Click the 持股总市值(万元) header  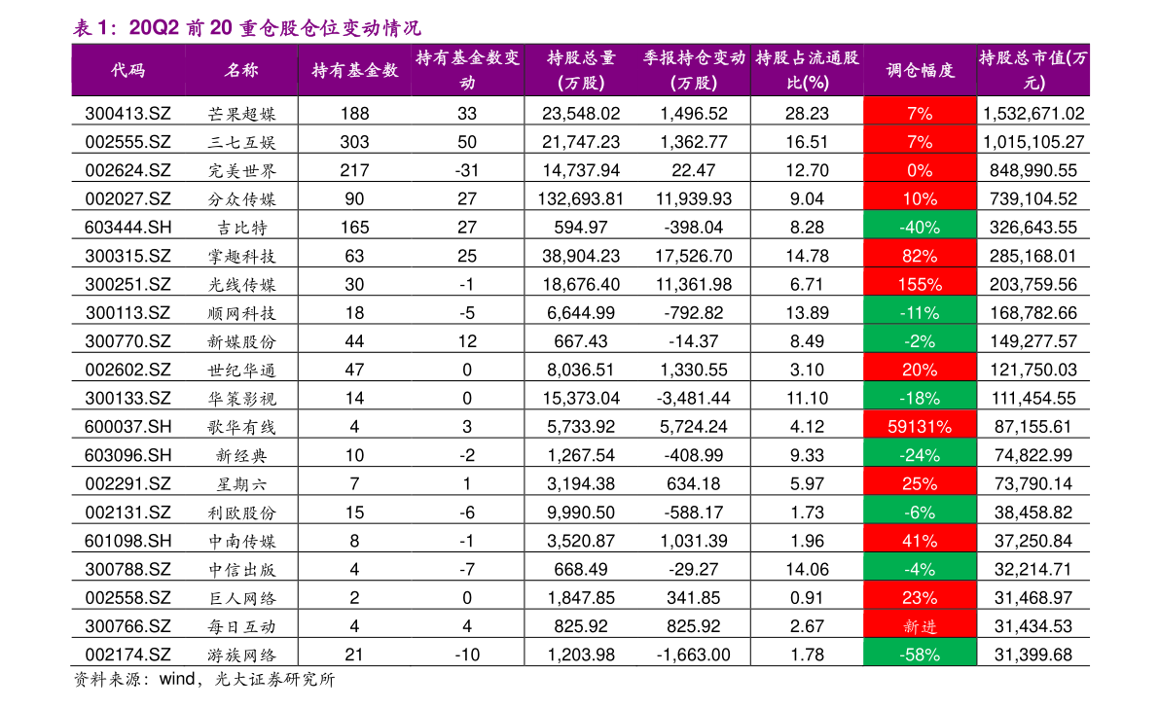(x=1032, y=69)
